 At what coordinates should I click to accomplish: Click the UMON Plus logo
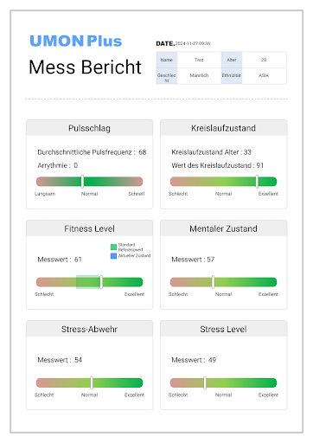pos(76,41)
